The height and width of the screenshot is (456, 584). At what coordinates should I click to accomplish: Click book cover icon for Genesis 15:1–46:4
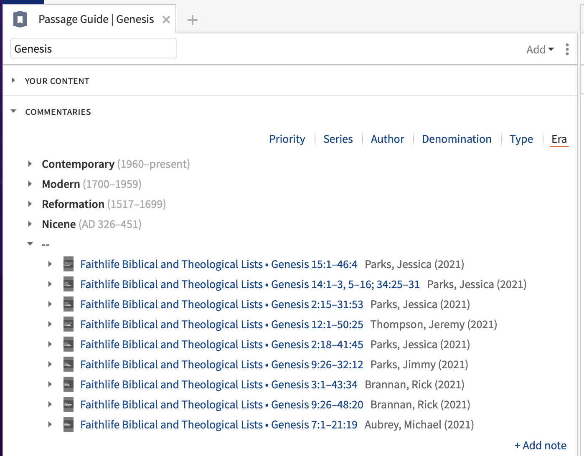69,264
